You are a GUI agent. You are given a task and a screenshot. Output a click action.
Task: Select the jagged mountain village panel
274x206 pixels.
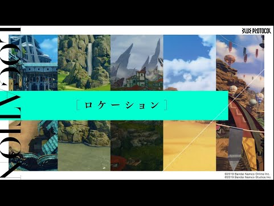tap(137, 63)
